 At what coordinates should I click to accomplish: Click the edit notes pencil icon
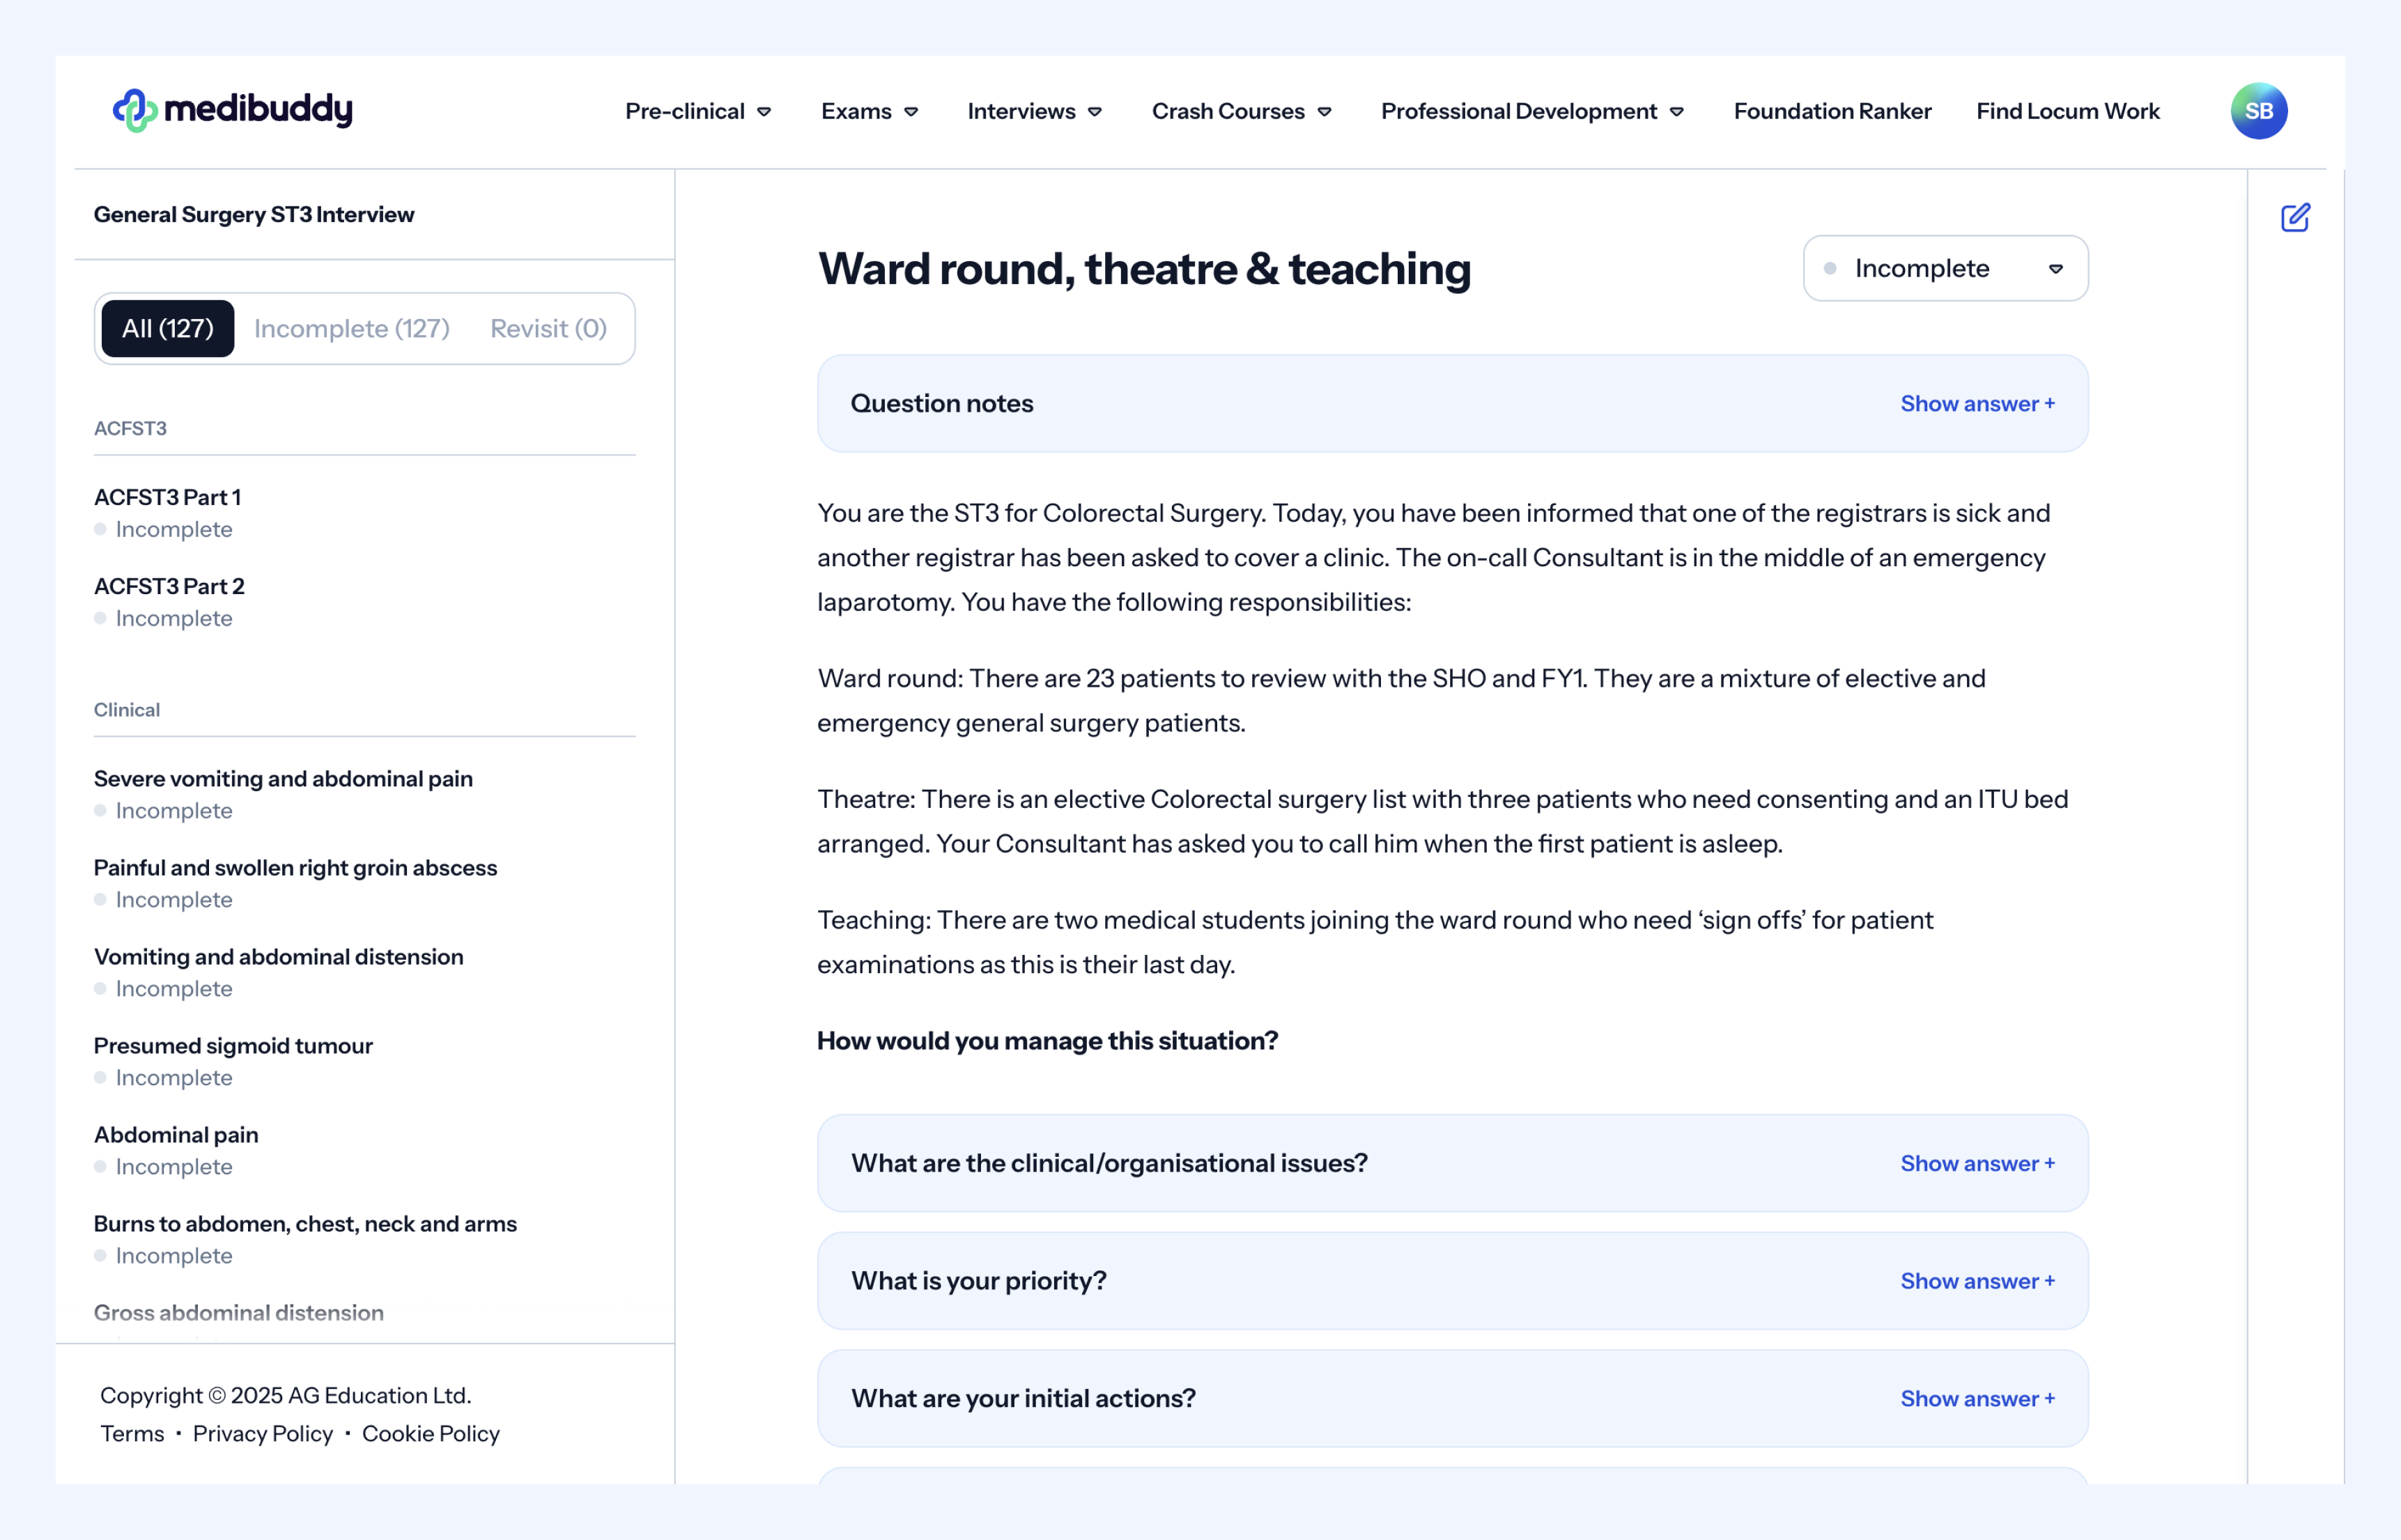(x=2295, y=217)
